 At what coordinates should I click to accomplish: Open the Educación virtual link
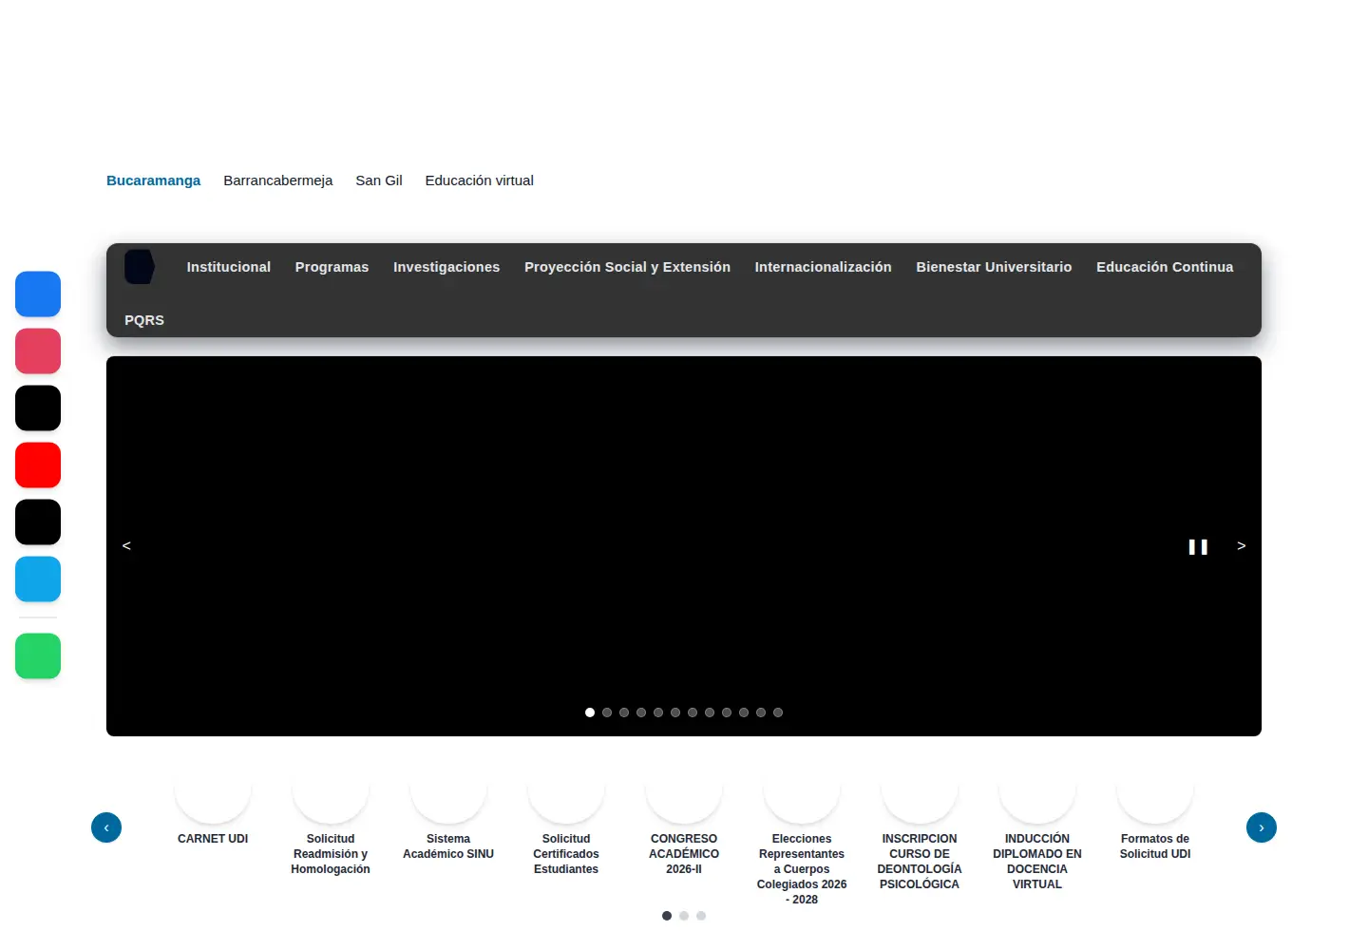point(480,180)
